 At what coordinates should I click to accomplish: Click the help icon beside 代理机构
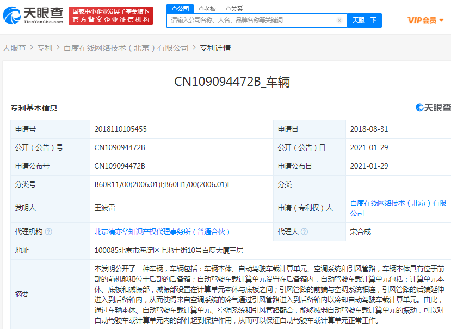pos(49,232)
